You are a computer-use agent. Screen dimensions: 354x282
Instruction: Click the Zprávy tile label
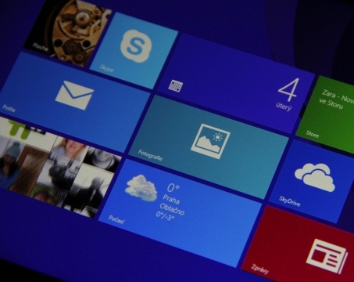point(259,269)
